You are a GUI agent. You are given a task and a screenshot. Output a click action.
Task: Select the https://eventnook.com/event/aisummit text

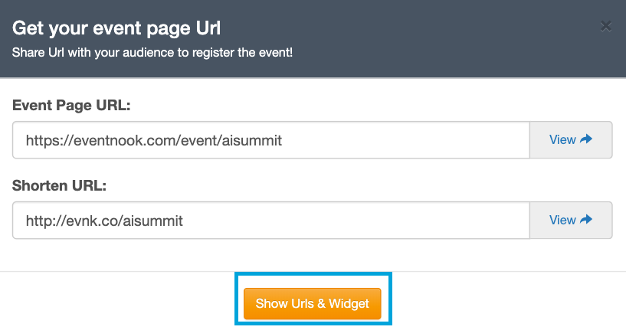pyautogui.click(x=154, y=140)
